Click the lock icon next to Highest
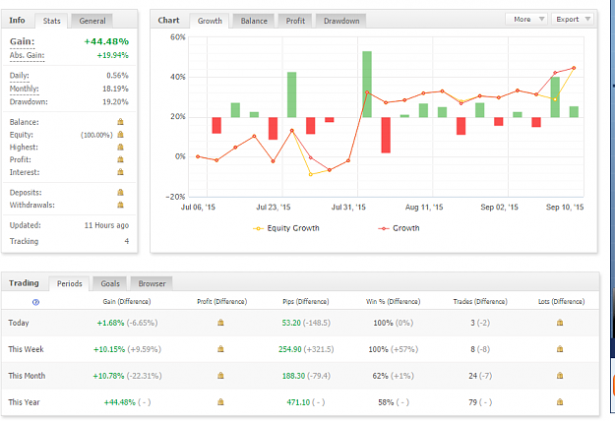The height and width of the screenshot is (421, 615). tap(120, 147)
